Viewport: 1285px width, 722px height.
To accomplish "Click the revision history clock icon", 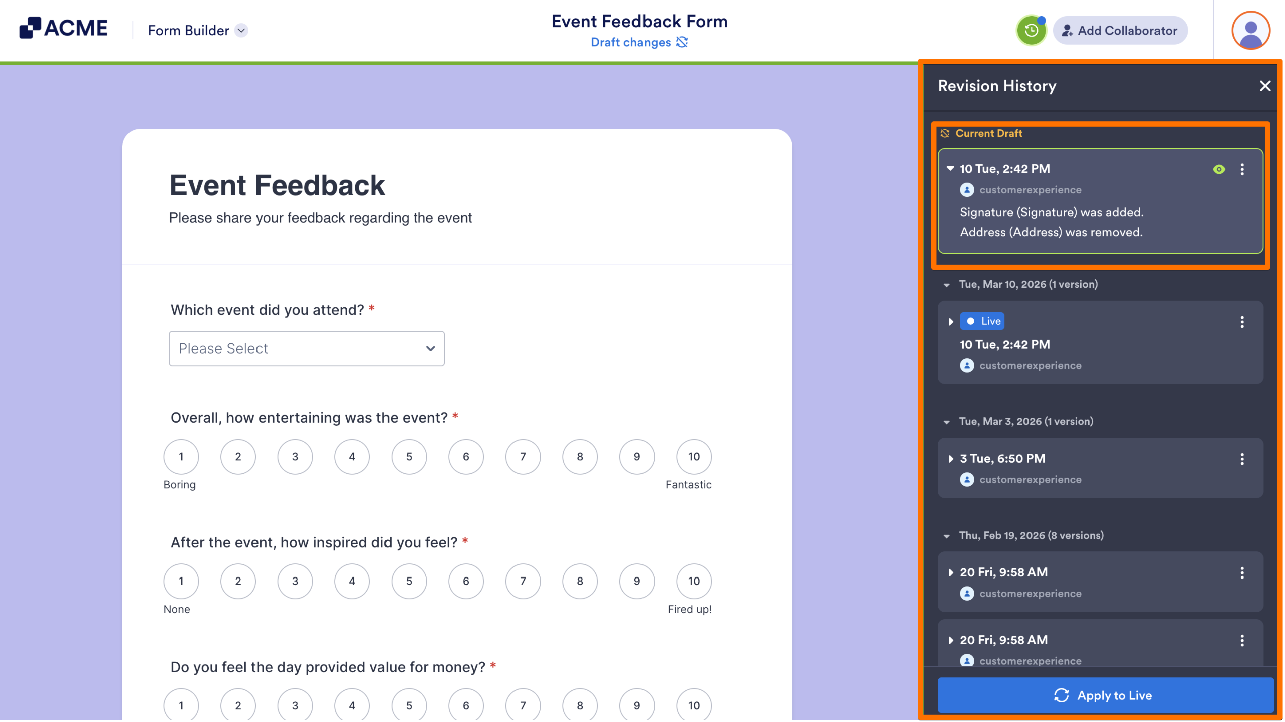I will pyautogui.click(x=1031, y=31).
